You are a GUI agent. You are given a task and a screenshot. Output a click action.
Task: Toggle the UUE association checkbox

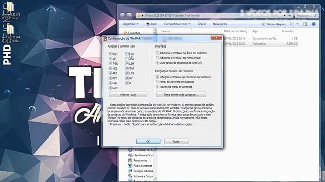click(x=127, y=73)
